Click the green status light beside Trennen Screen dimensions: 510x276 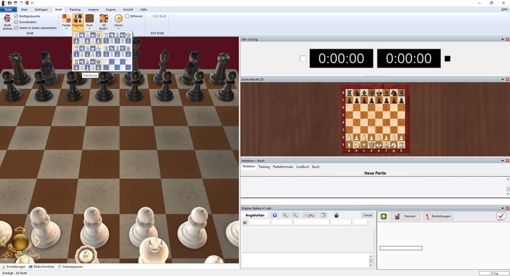(384, 216)
